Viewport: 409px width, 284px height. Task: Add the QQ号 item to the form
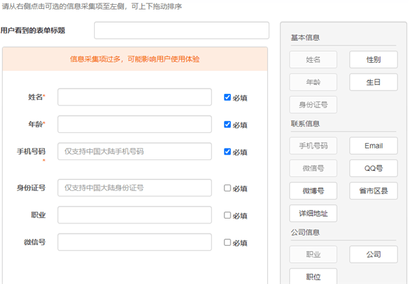point(374,168)
